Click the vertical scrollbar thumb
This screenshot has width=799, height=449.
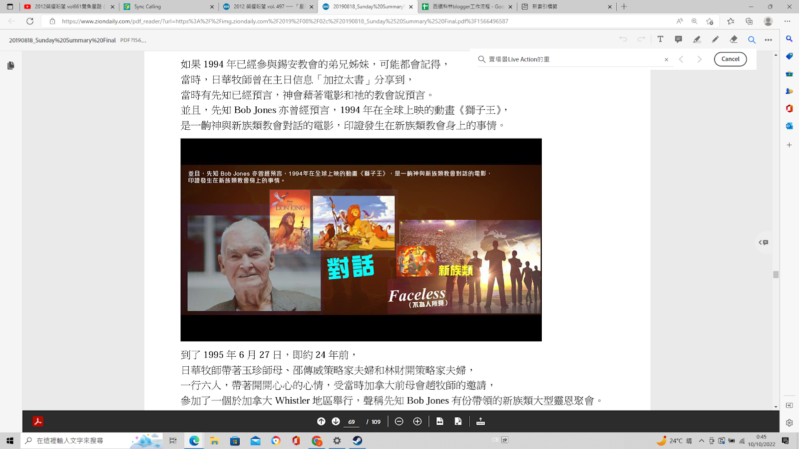pos(776,275)
